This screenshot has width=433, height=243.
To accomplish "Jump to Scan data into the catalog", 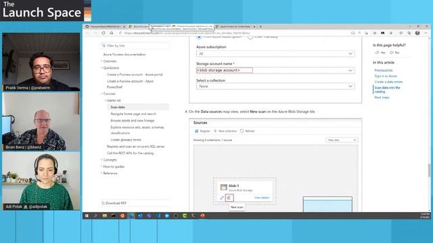I will pyautogui.click(x=387, y=90).
